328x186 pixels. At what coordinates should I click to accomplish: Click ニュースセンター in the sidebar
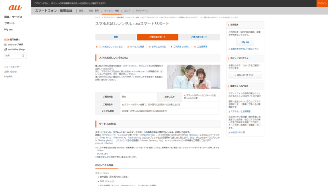(x=13, y=67)
